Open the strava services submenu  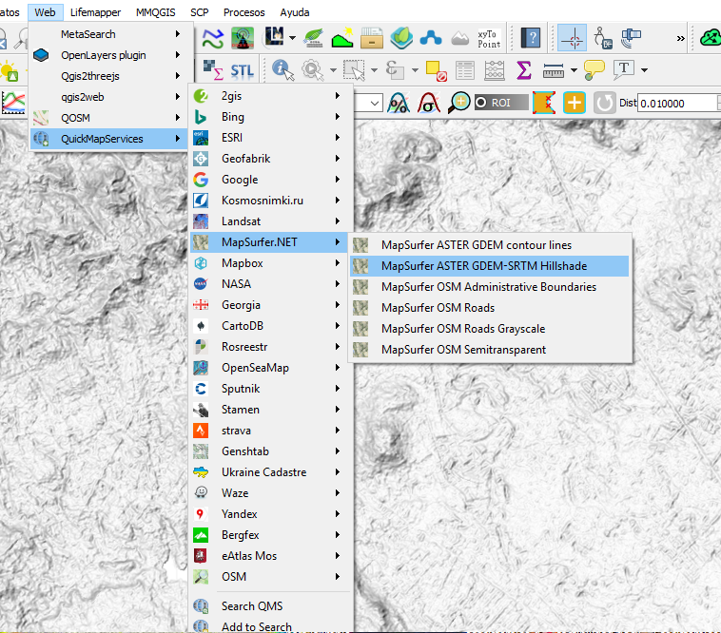[x=271, y=431]
